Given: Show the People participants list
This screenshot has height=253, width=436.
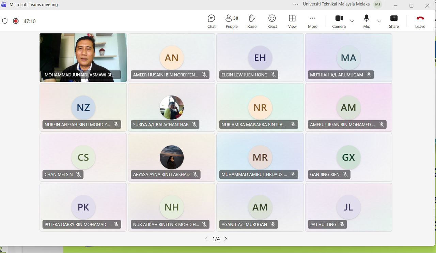Looking at the screenshot, I should click(x=232, y=21).
